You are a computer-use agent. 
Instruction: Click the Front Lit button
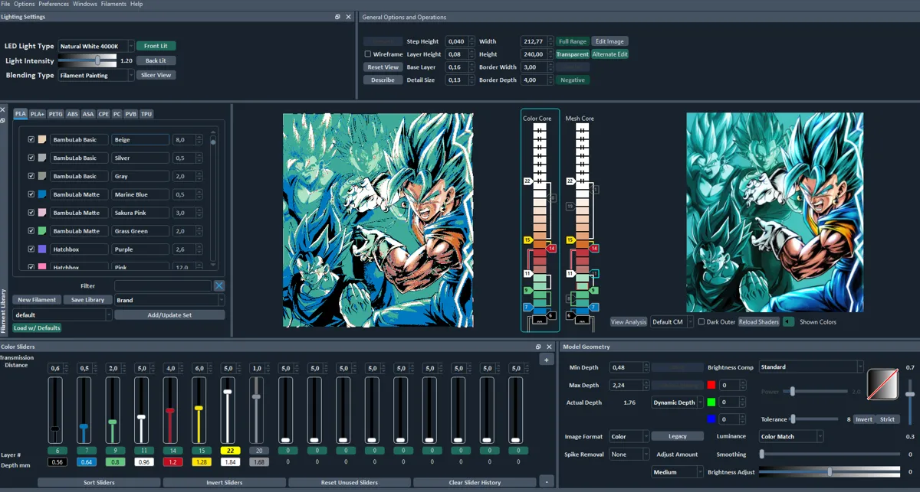point(156,46)
